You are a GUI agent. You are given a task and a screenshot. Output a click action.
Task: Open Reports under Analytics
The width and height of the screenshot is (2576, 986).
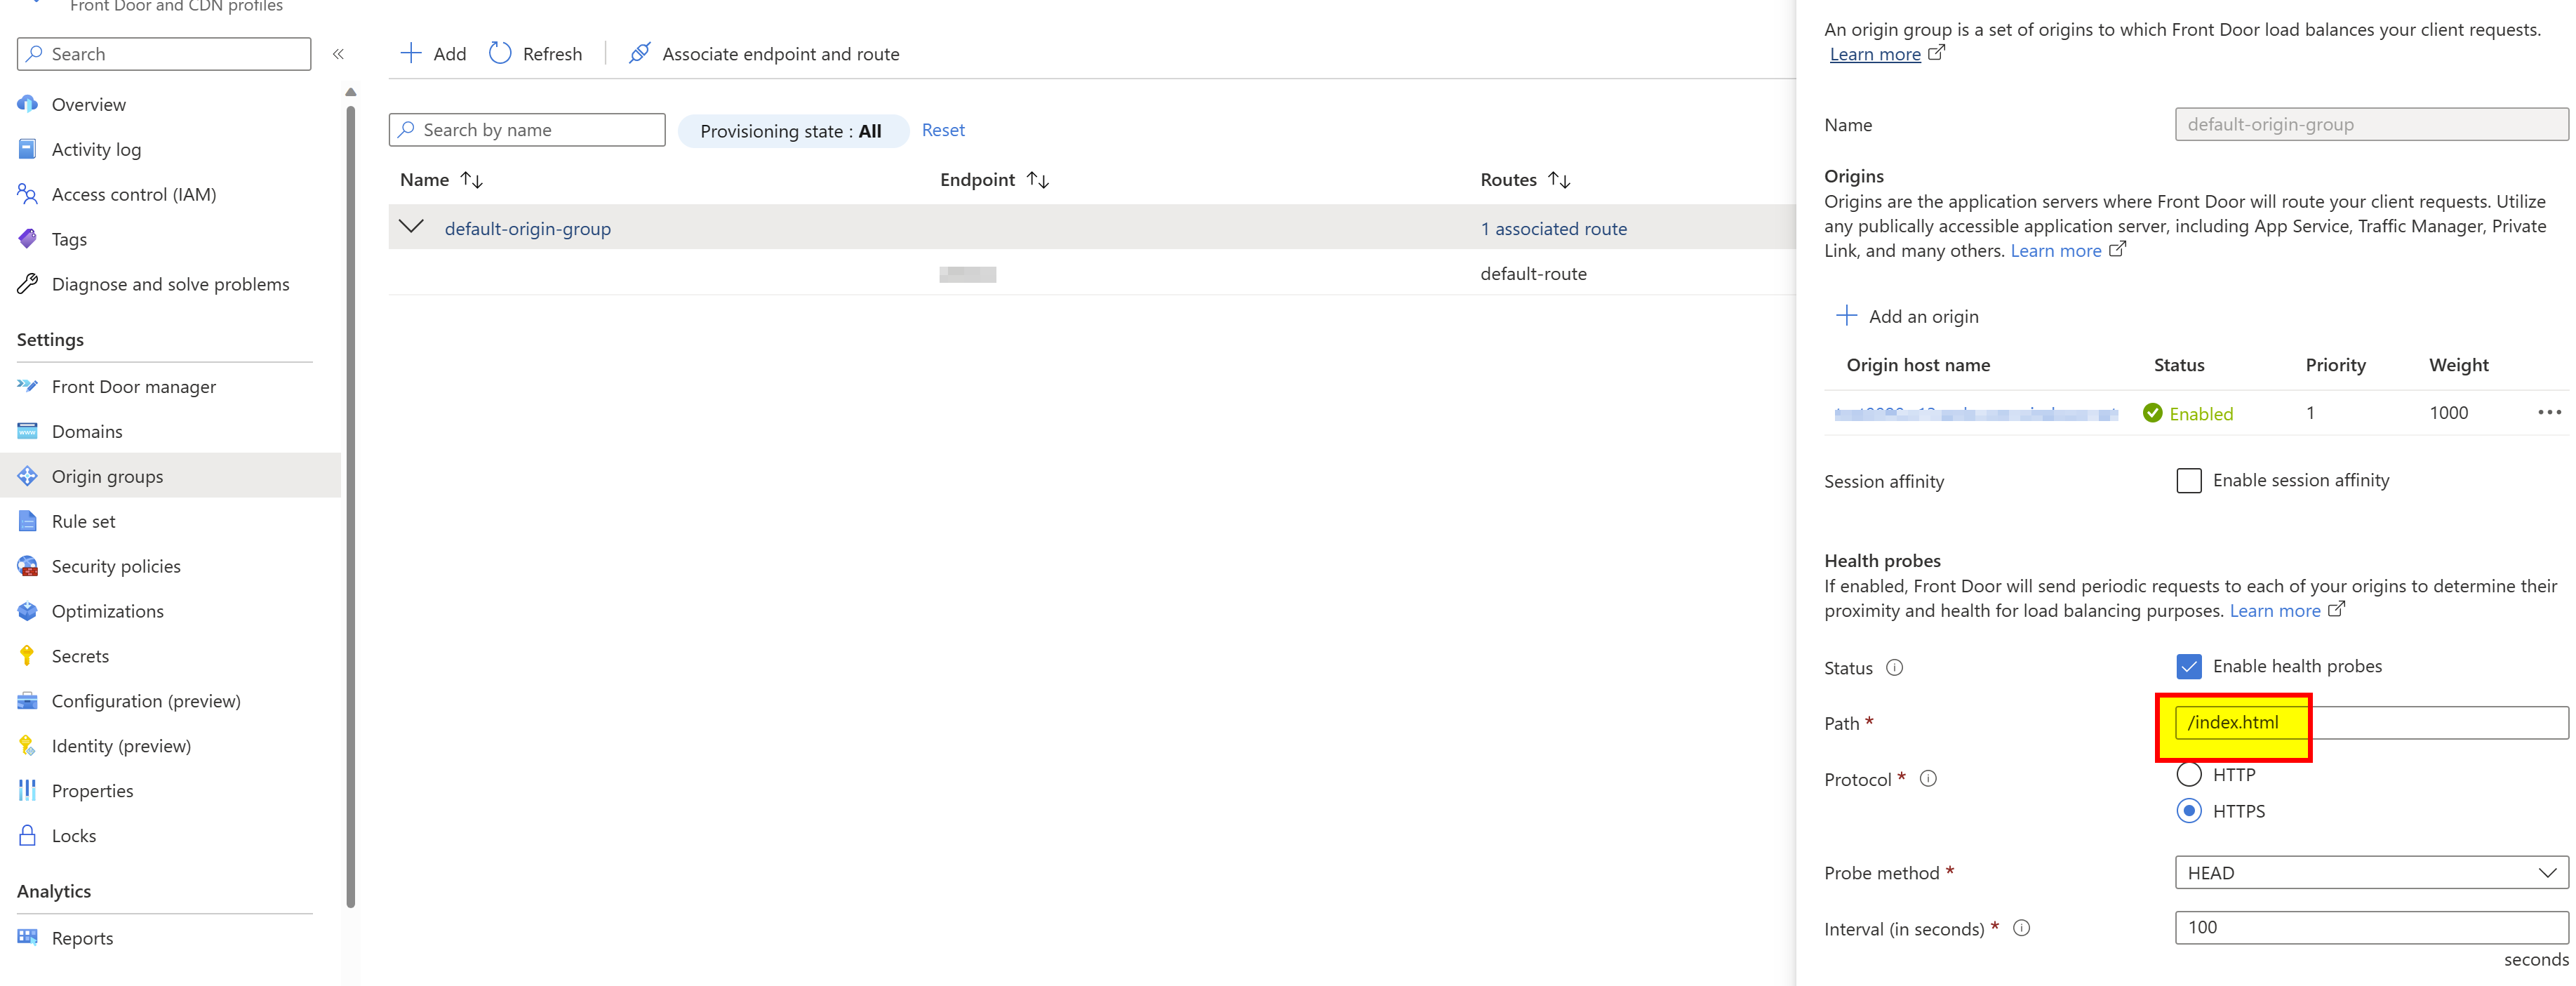point(83,937)
